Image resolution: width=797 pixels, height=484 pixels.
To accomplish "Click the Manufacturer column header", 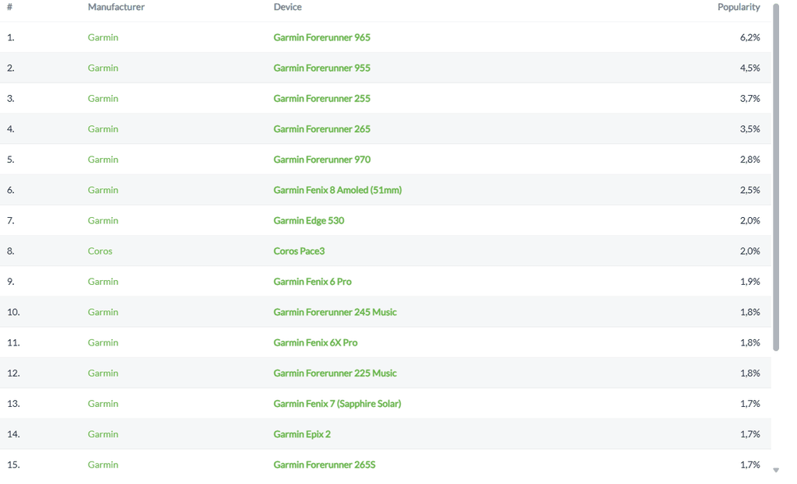I will tap(116, 6).
